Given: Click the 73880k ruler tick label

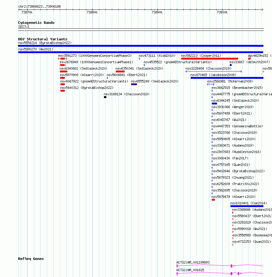Looking at the screenshot, I should click(92, 12).
